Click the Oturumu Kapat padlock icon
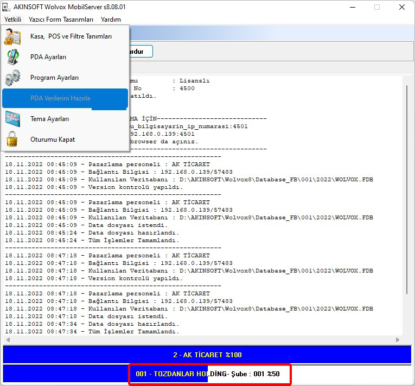 click(x=12, y=140)
